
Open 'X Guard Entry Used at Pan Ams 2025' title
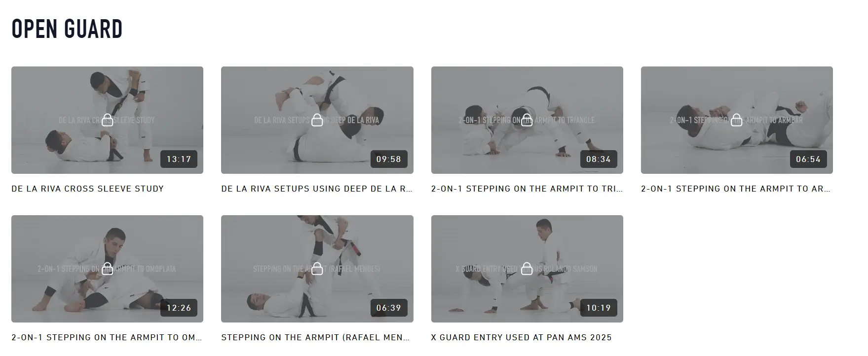[521, 337]
